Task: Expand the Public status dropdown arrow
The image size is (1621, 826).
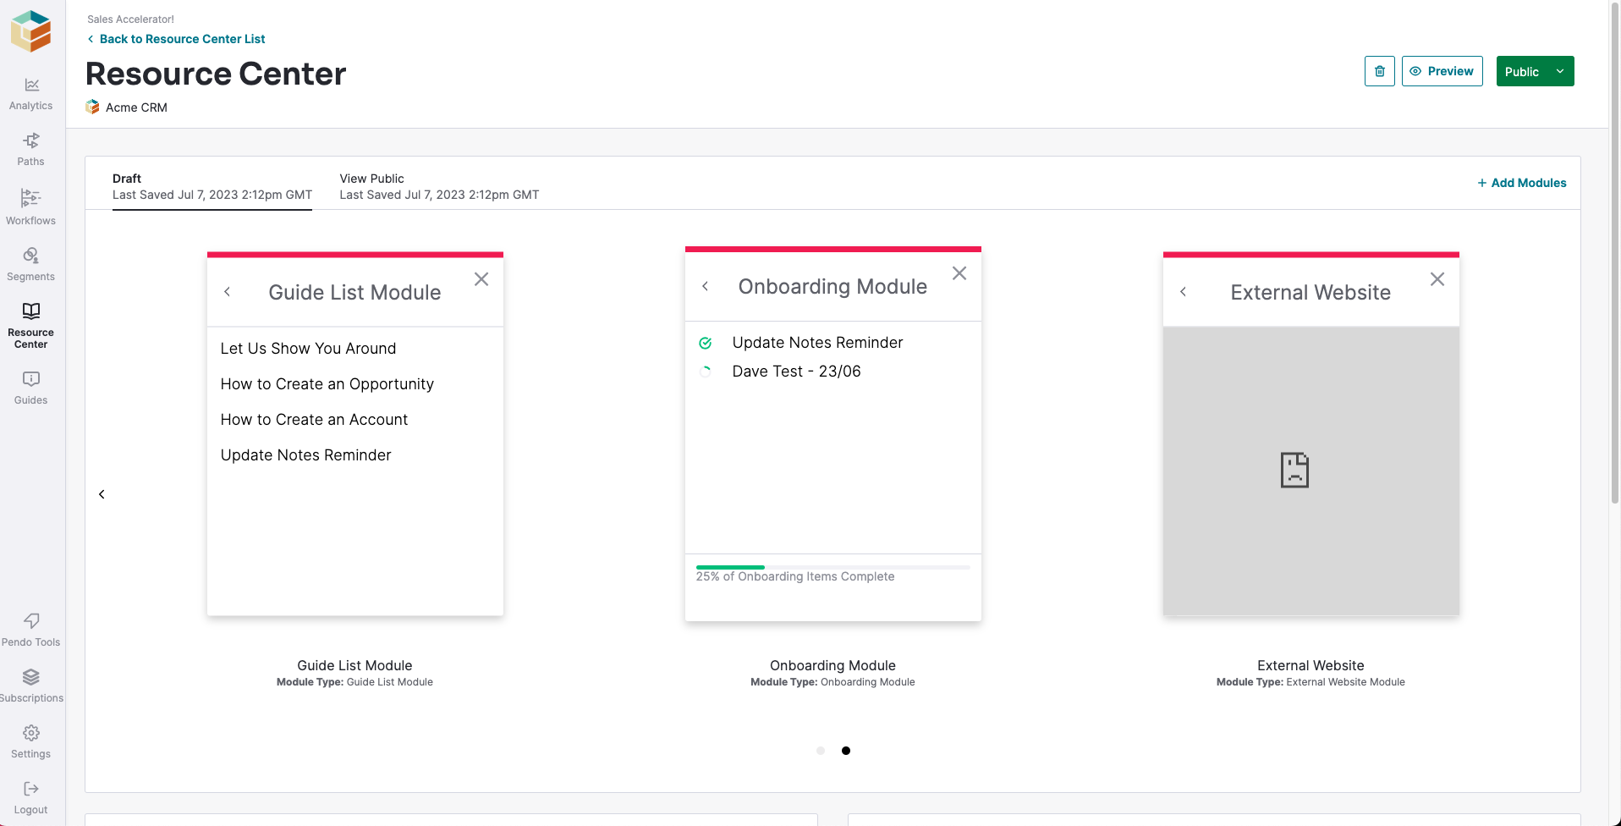Action: pyautogui.click(x=1560, y=71)
